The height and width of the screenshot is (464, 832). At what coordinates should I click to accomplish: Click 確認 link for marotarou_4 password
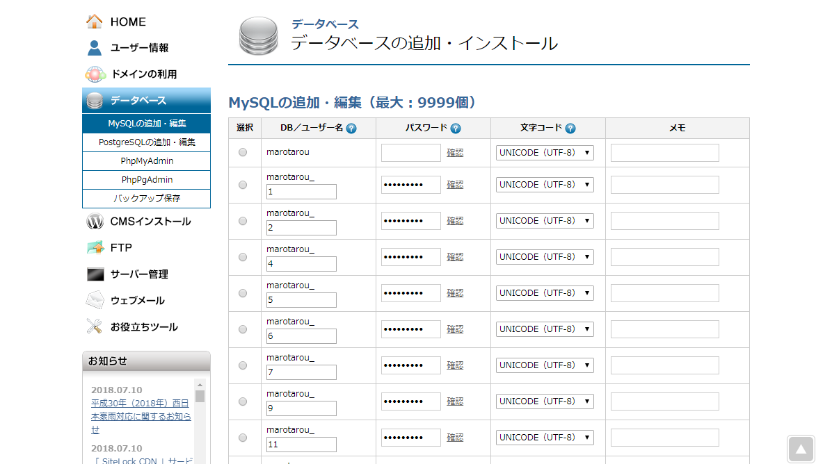tap(455, 257)
